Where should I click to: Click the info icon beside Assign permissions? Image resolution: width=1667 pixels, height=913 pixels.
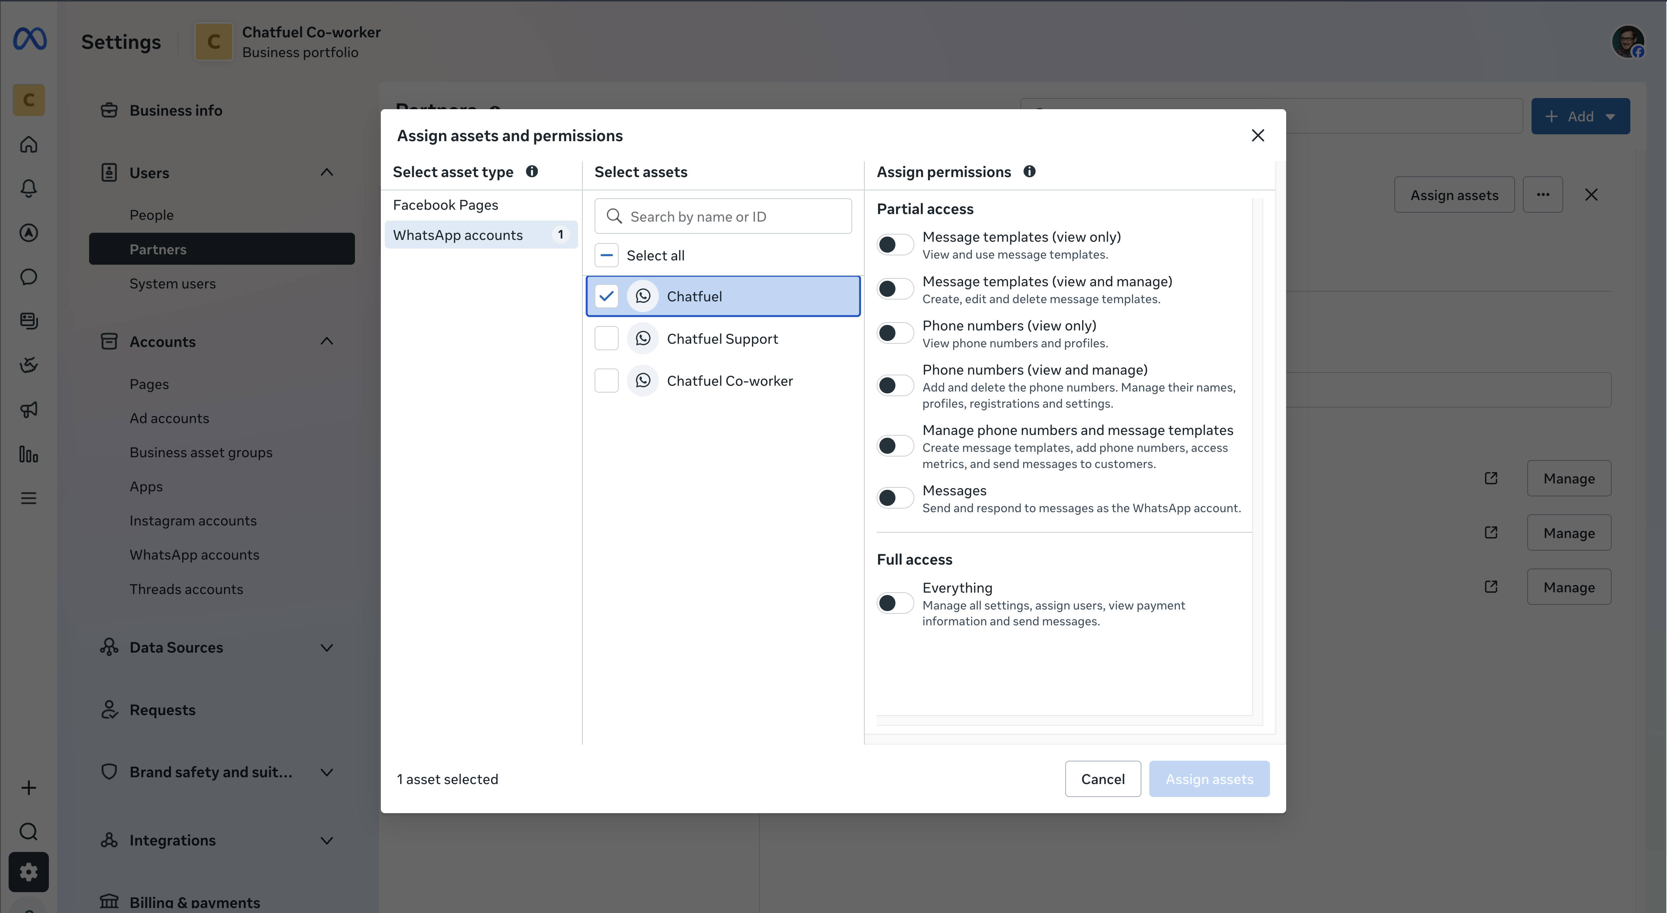(1030, 171)
